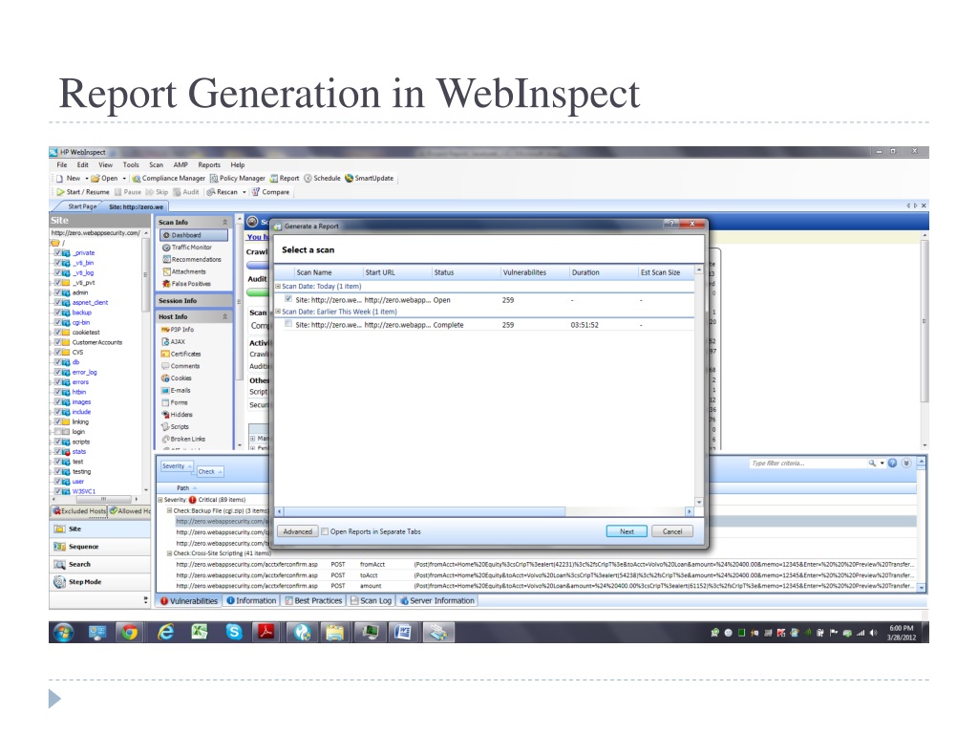Select Step Mode in navigation pane
Screen dimensions: 978x734
(x=99, y=582)
